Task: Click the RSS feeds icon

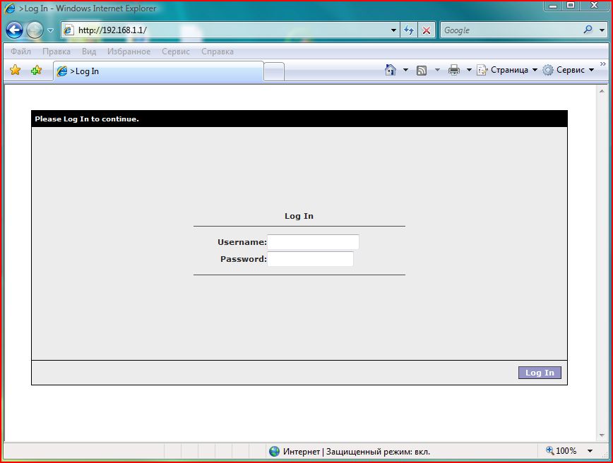Action: [422, 71]
